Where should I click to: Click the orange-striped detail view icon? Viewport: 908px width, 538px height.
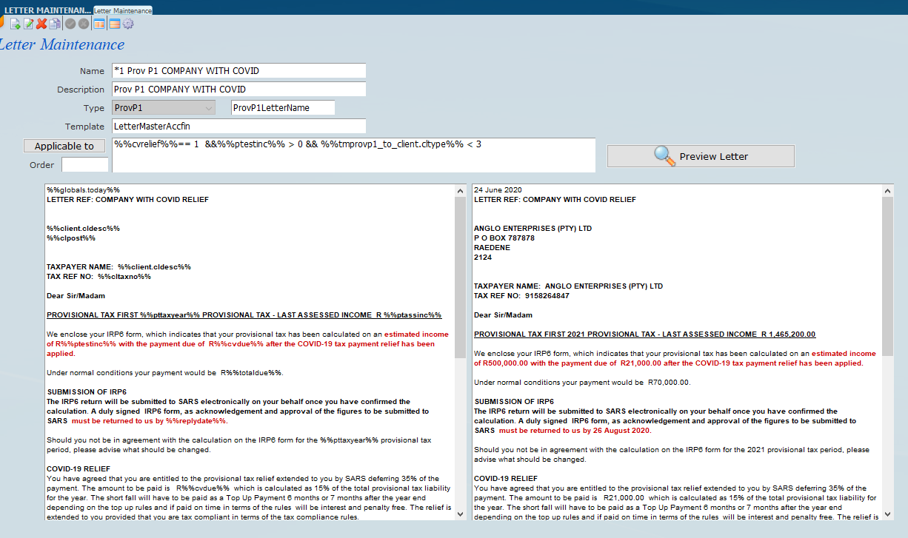[x=114, y=24]
